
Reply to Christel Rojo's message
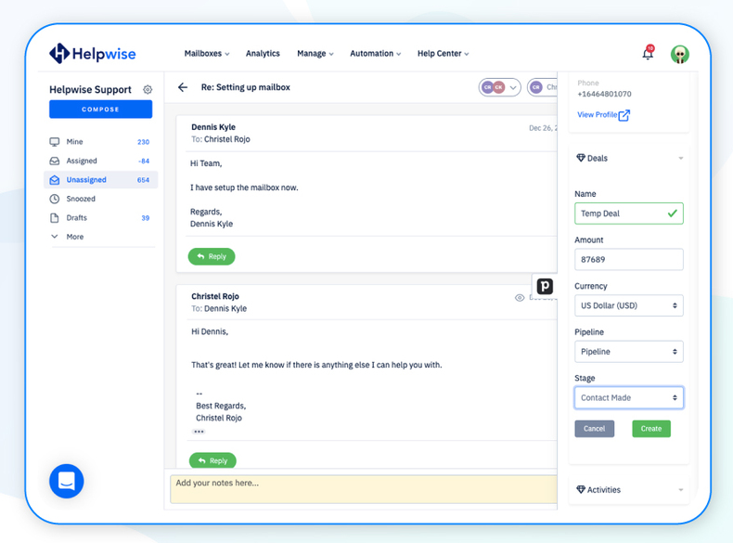[212, 460]
